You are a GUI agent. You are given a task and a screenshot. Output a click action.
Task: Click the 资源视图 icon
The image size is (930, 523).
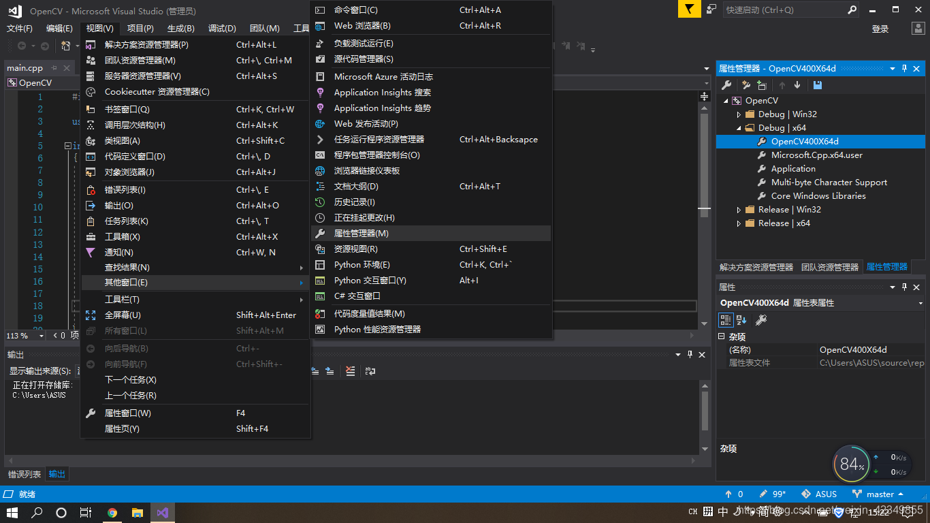(320, 249)
